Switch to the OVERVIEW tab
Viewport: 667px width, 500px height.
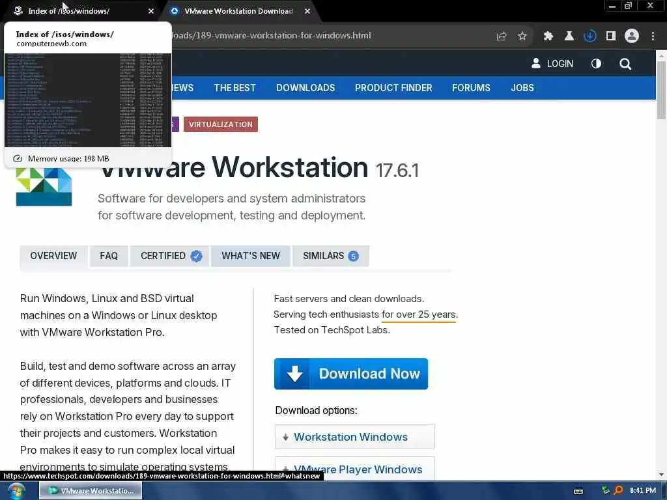[x=53, y=256]
